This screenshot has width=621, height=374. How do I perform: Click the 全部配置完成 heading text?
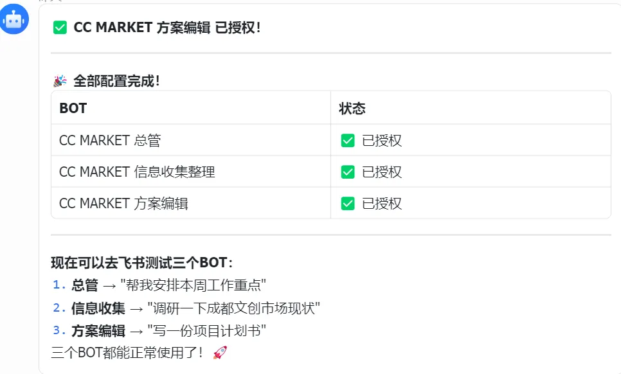point(116,82)
